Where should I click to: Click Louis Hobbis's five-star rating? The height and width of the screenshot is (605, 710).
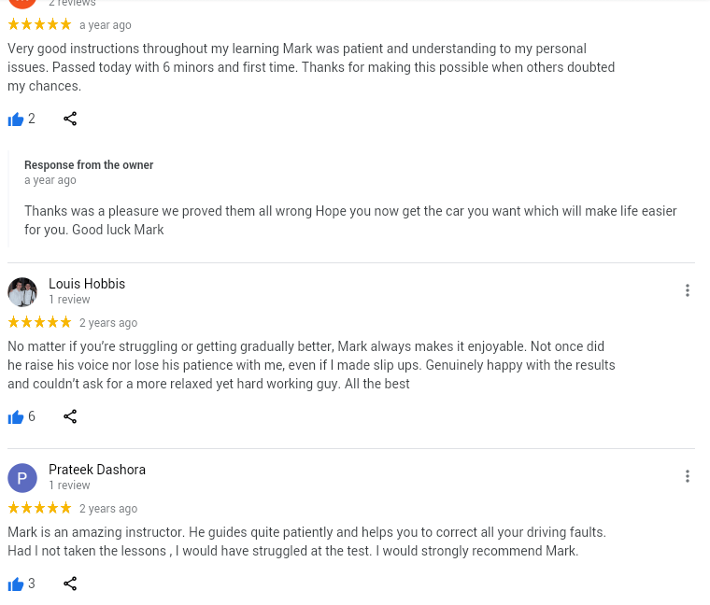[39, 322]
